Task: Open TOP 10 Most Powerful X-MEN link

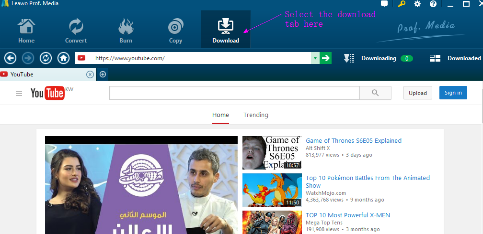Action: click(348, 215)
